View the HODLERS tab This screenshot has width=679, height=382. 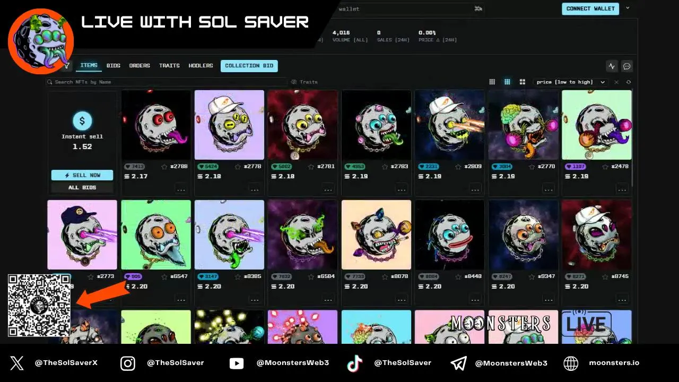[x=201, y=66]
